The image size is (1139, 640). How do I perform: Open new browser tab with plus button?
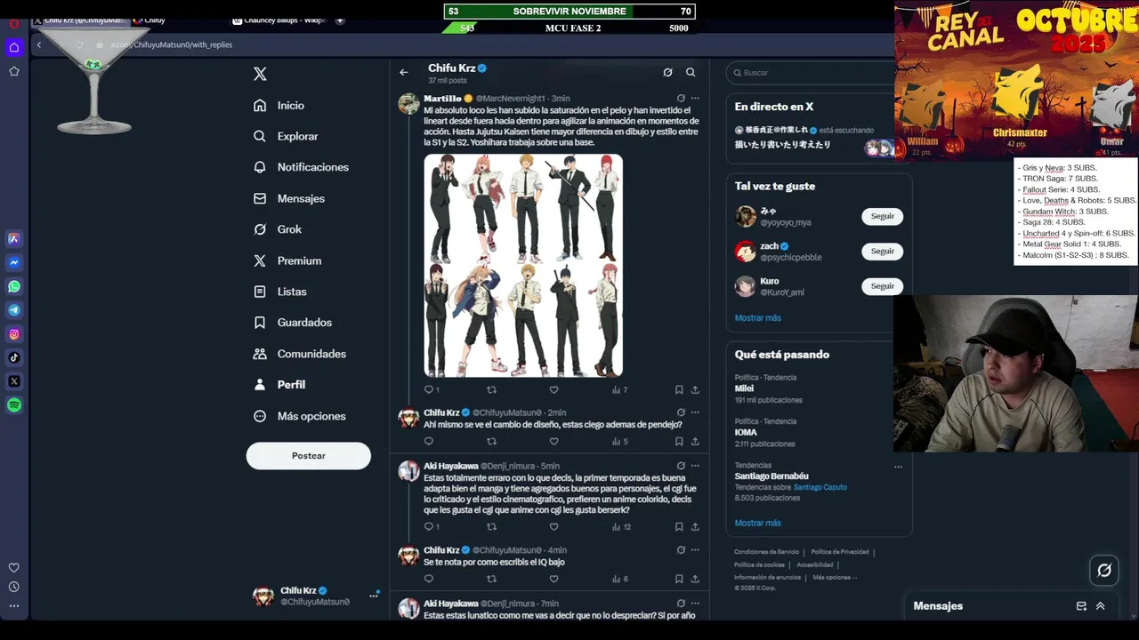pyautogui.click(x=340, y=20)
